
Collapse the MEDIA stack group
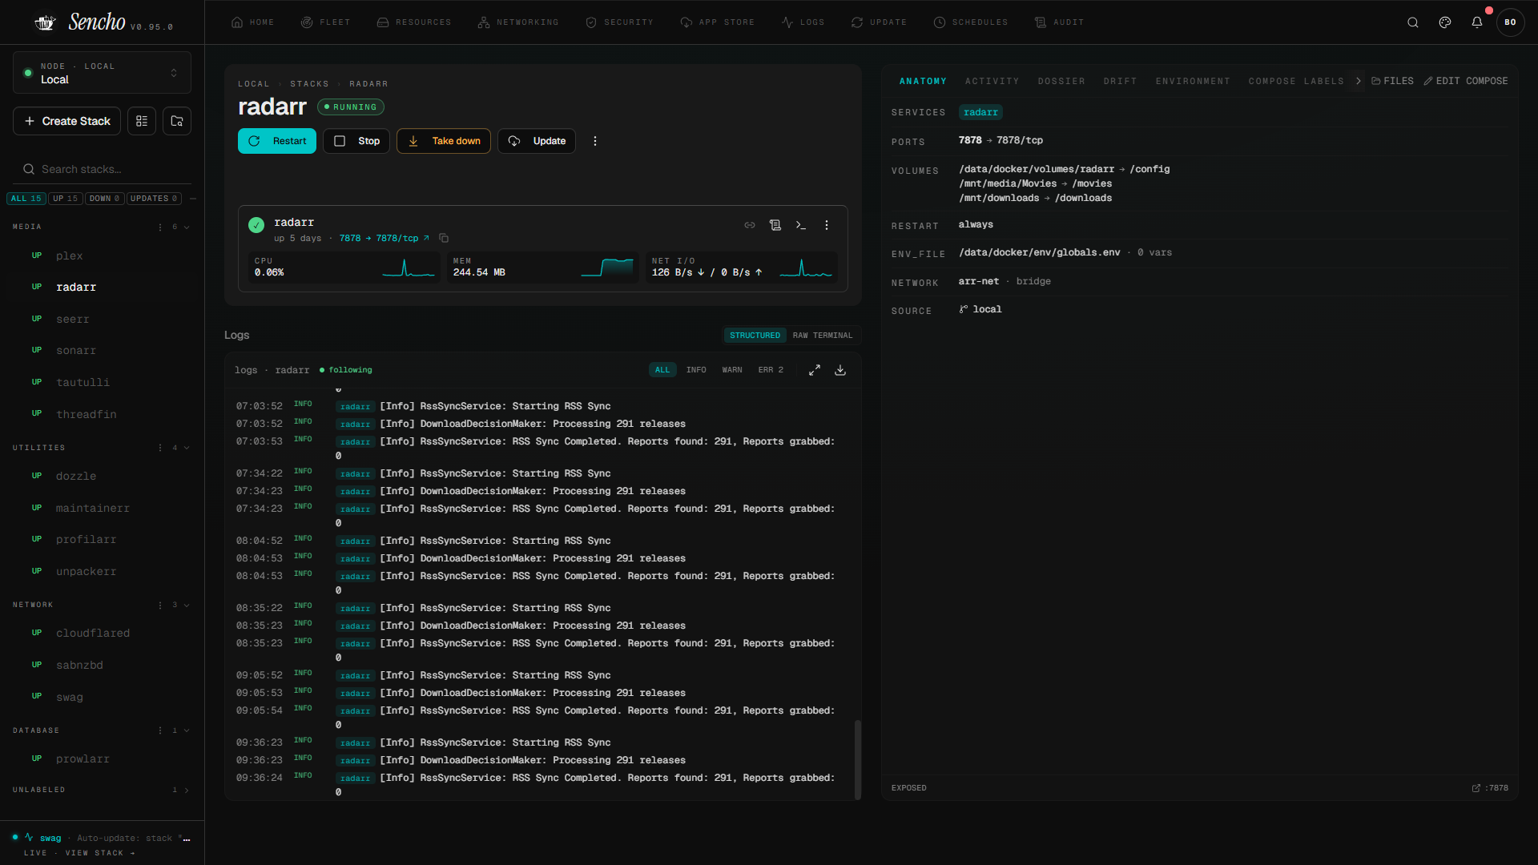pos(187,227)
